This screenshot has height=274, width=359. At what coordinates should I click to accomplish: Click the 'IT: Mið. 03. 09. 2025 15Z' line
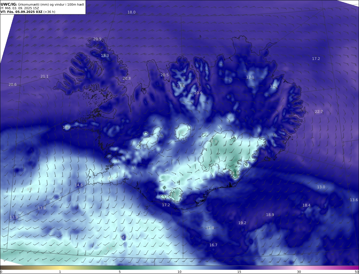(20, 8)
